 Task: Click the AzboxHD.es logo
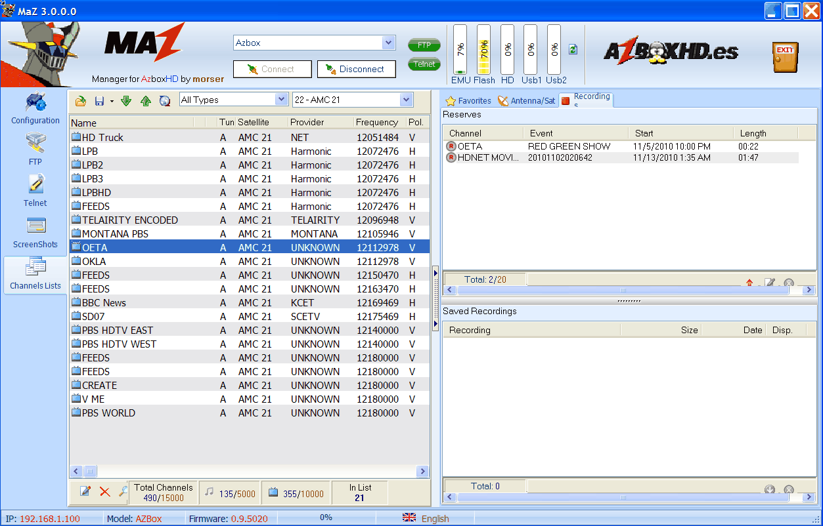(x=671, y=52)
